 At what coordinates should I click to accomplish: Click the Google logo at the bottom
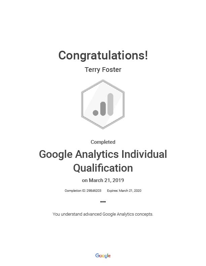click(x=103, y=256)
